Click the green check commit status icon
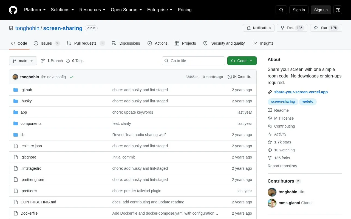This screenshot has height=219, width=351. coord(72,77)
